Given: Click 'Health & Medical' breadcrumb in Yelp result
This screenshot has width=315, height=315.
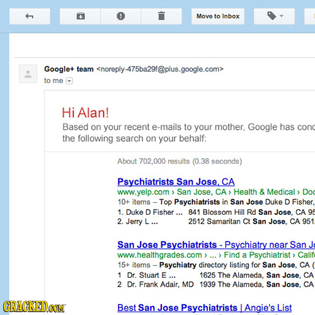Looking at the screenshot, I should [x=265, y=192].
